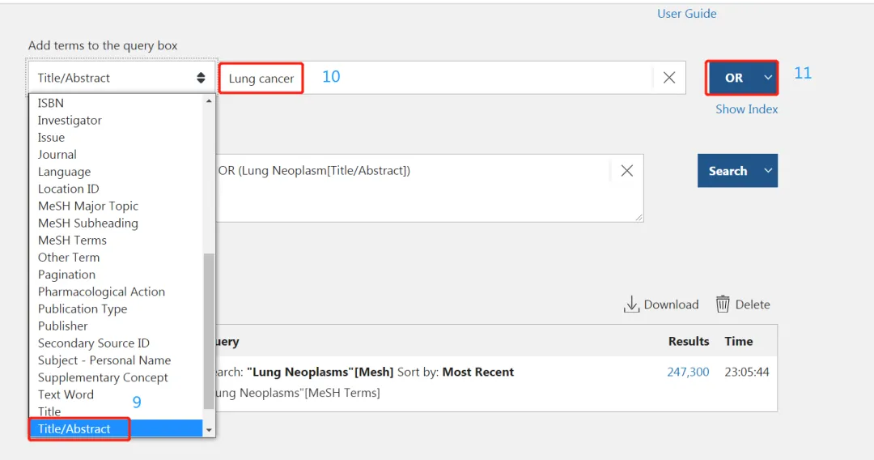The width and height of the screenshot is (874, 460).
Task: Download the search history
Action: [661, 305]
